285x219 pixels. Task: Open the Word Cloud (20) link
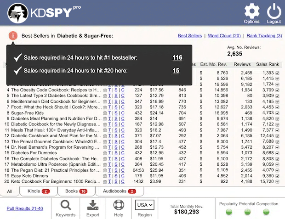[x=224, y=36]
